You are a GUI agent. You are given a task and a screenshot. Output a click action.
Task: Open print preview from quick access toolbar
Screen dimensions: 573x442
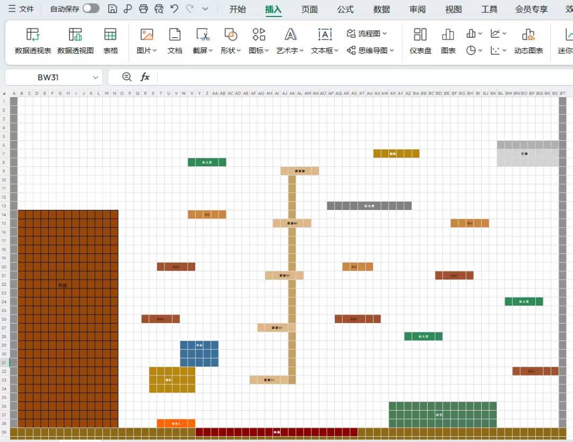click(159, 9)
